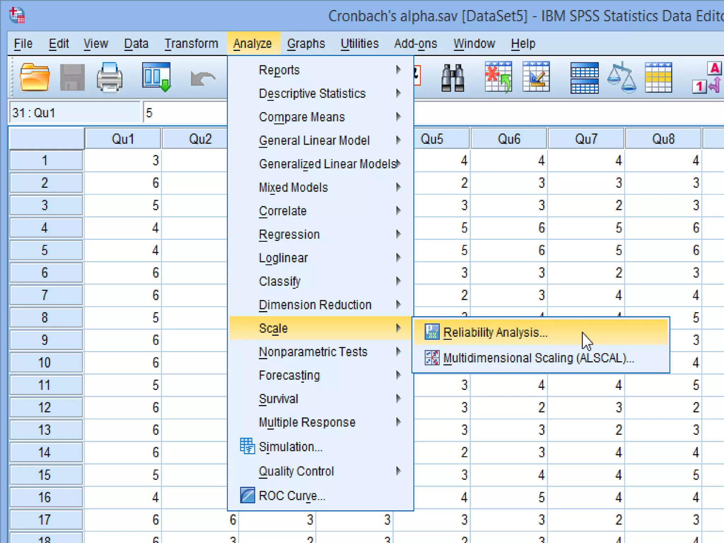Expand the Dimension Reduction submenu
724x543 pixels.
click(x=315, y=305)
